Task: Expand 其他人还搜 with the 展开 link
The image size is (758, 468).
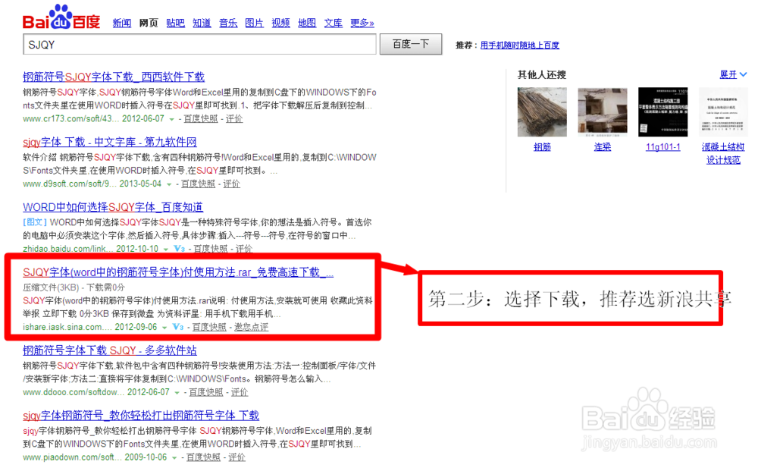Action: tap(733, 74)
